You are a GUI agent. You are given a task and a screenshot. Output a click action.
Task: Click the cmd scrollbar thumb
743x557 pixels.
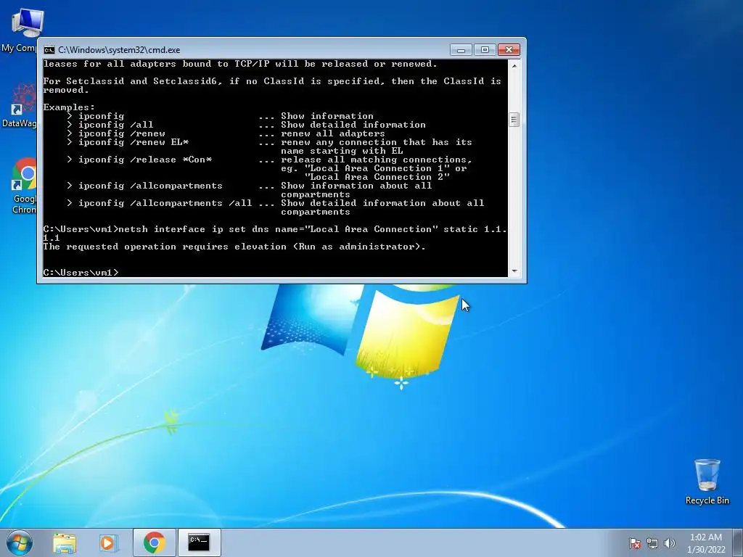pyautogui.click(x=514, y=120)
